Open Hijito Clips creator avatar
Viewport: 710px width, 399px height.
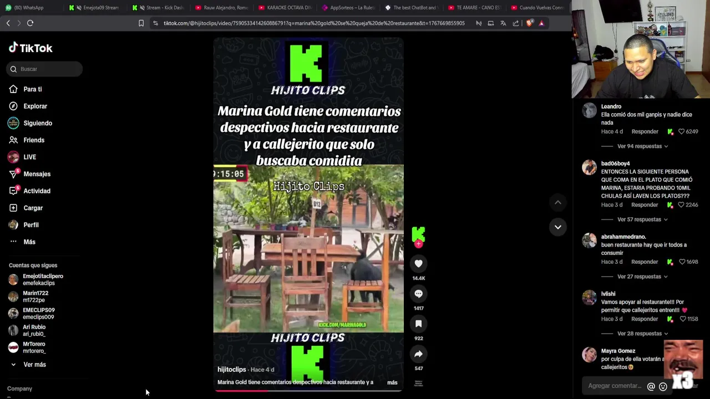coord(418,233)
